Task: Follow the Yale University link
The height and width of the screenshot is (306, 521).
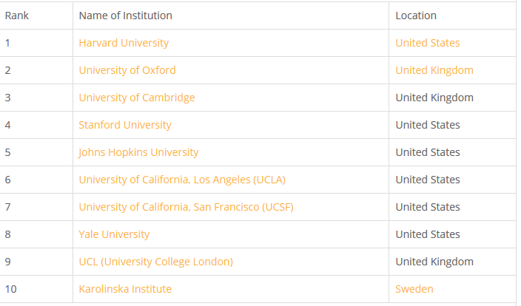Action: pyautogui.click(x=114, y=234)
